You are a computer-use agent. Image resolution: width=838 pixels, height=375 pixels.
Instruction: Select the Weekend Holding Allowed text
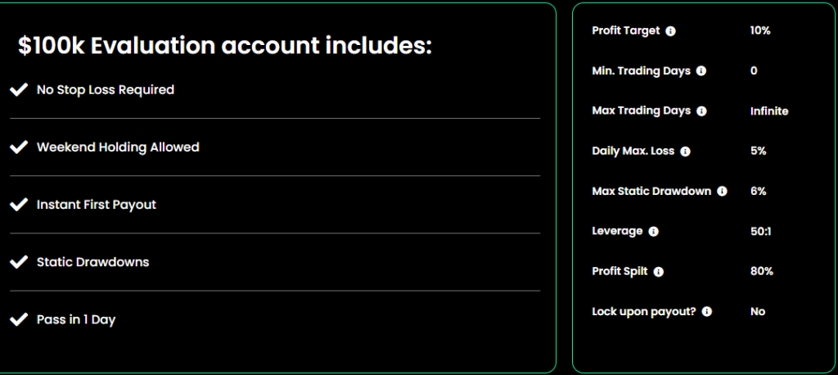[118, 147]
